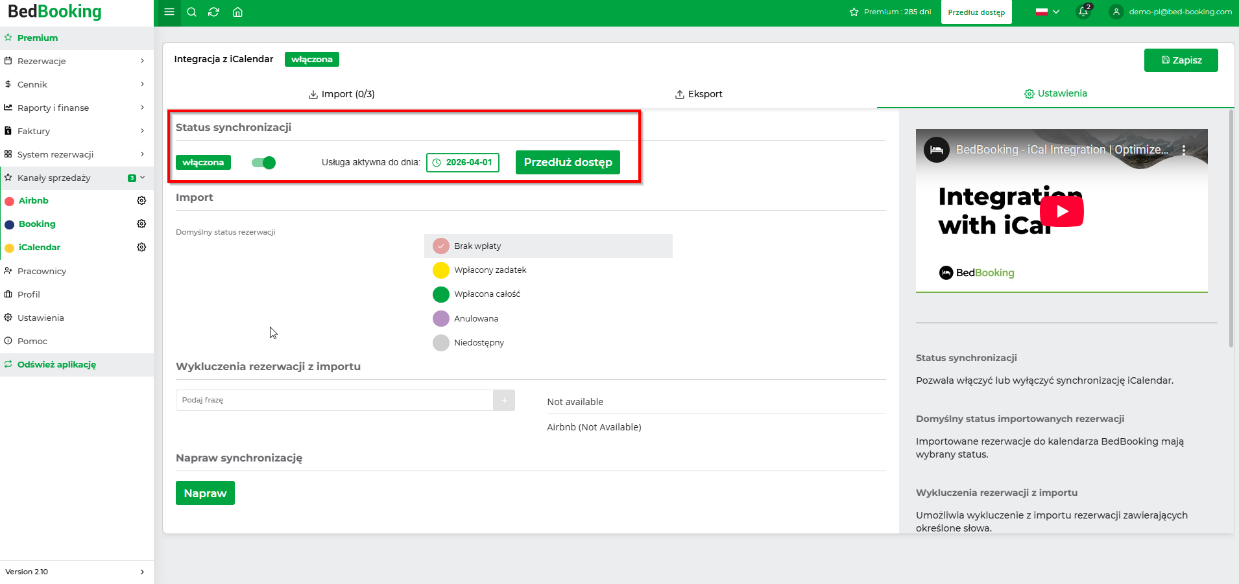This screenshot has height=584, width=1239.
Task: Click the Podaj frazę input field
Action: (x=334, y=400)
